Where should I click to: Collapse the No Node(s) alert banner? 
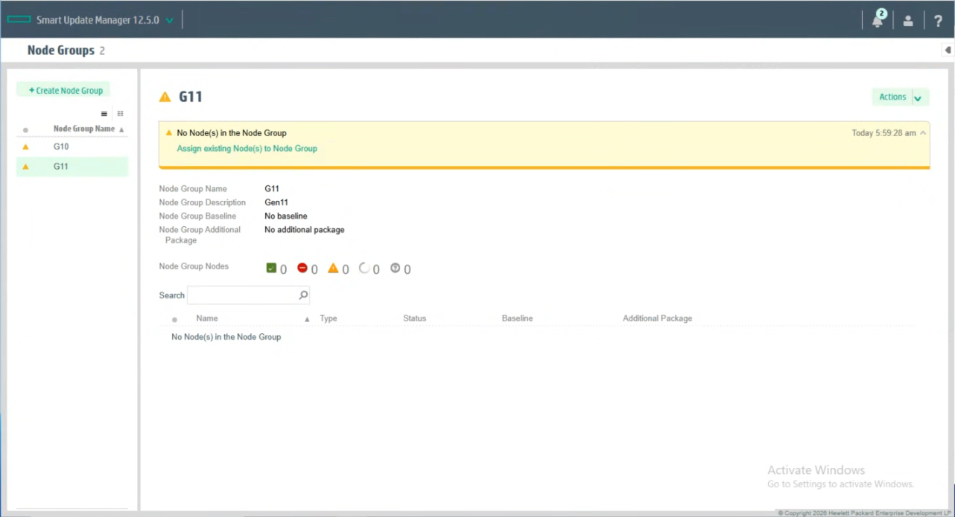[923, 133]
